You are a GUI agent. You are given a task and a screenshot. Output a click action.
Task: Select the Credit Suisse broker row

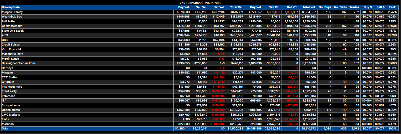[x=200, y=45]
